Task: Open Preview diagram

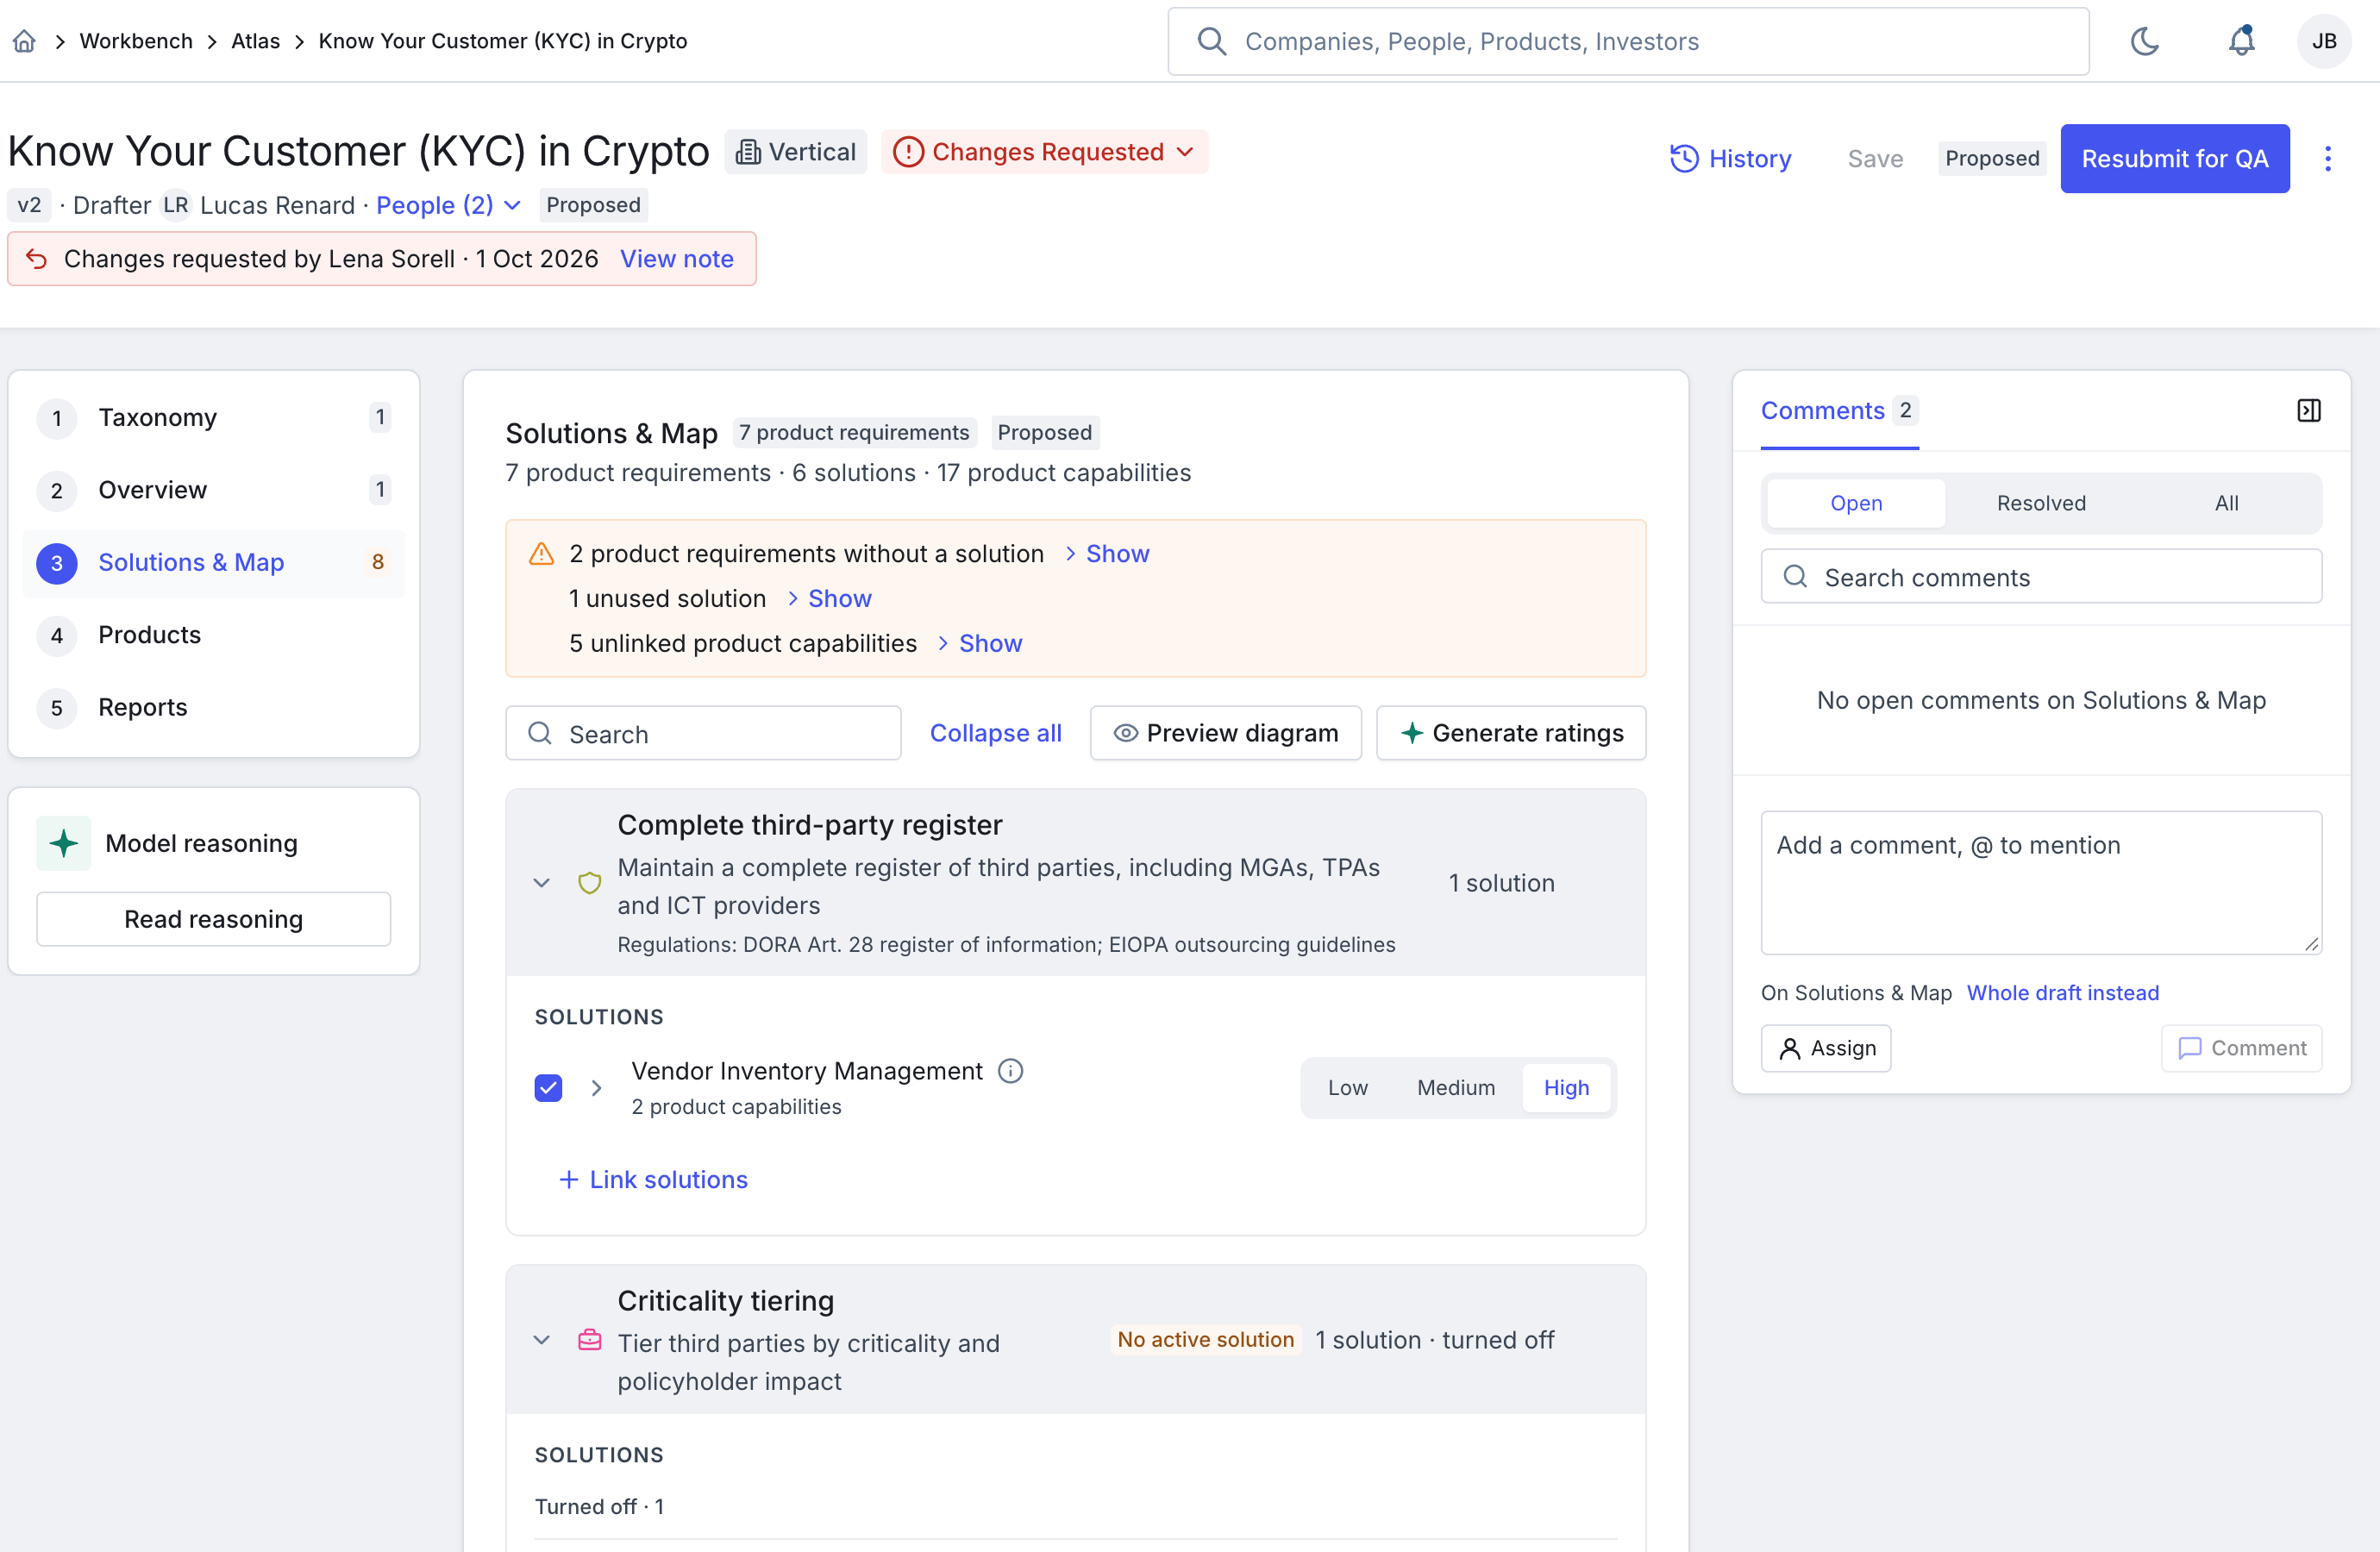Action: coord(1225,733)
